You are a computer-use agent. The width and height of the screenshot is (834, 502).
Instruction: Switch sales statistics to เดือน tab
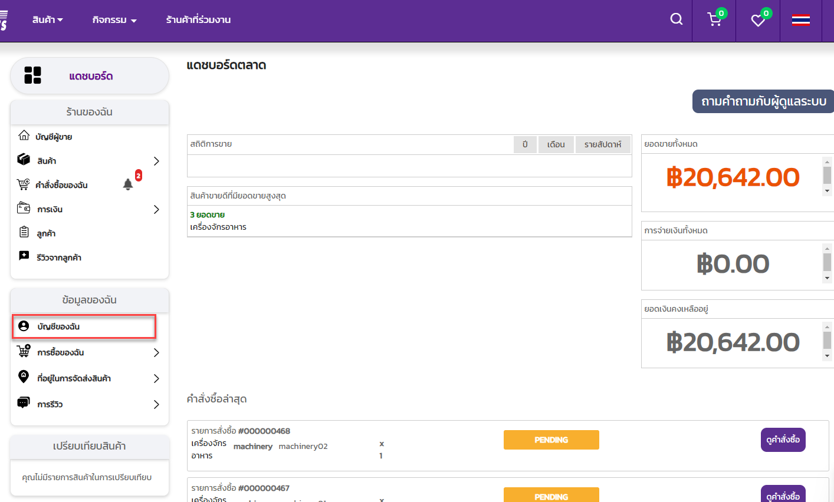click(x=556, y=144)
